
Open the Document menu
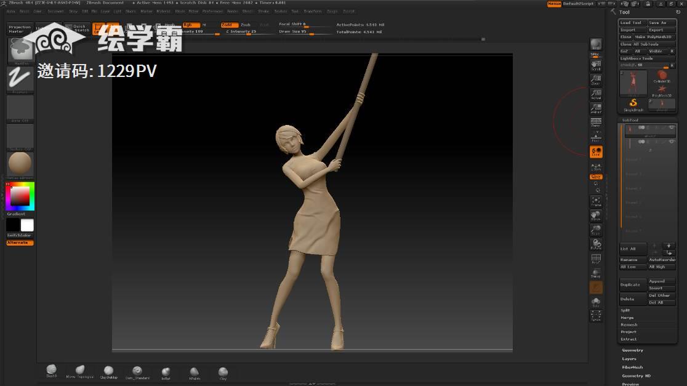click(55, 11)
